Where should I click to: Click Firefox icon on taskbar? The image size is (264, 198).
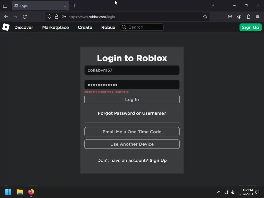point(31,192)
